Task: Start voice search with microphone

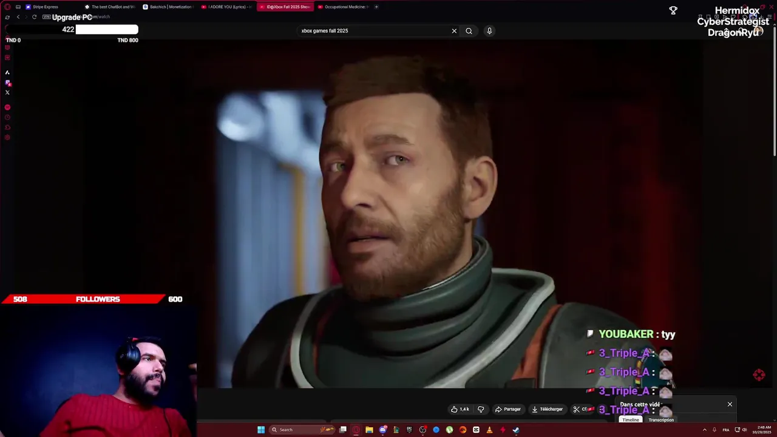Action: pyautogui.click(x=489, y=31)
